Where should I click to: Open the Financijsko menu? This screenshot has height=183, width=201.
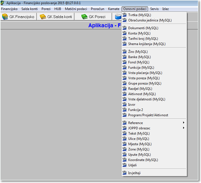9,9
